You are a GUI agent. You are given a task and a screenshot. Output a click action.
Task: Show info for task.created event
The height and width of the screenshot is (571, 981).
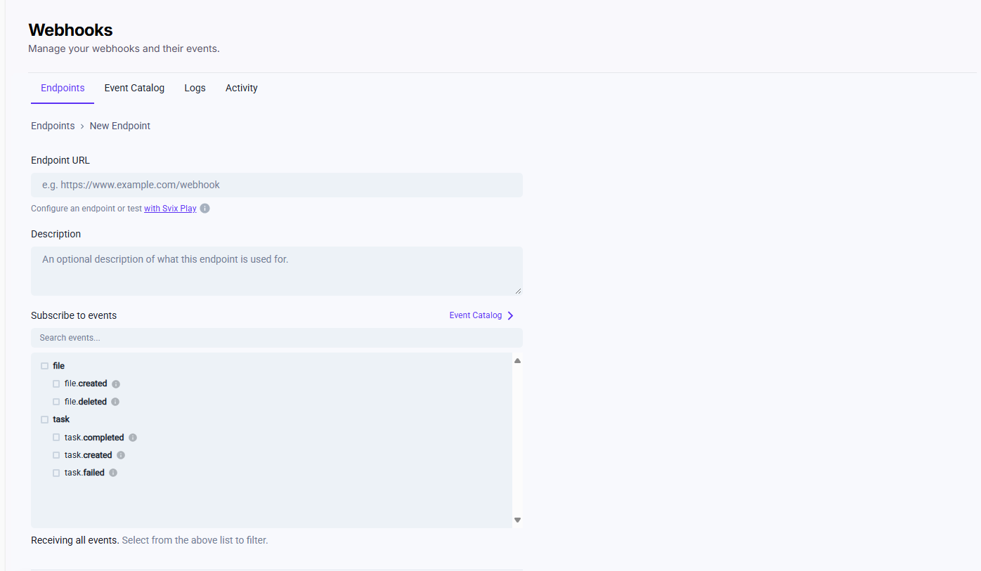121,455
